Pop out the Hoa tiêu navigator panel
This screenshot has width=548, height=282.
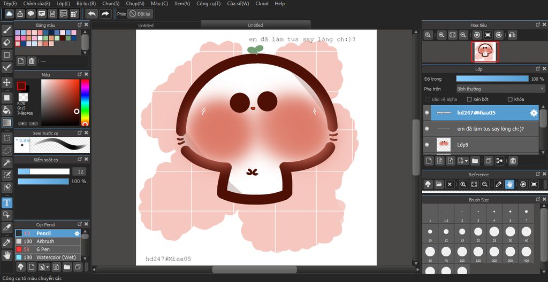(538, 25)
